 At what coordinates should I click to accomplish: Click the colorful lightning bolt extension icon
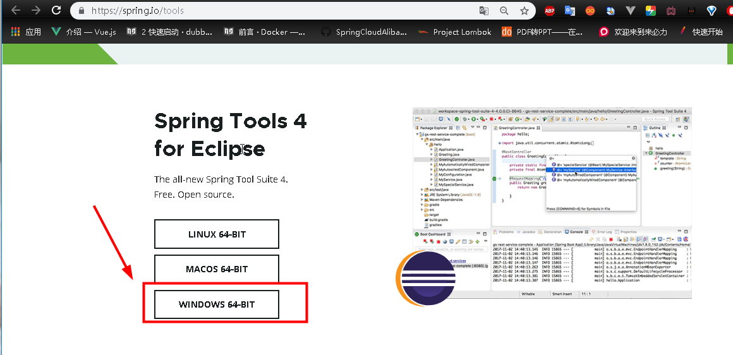(x=651, y=11)
